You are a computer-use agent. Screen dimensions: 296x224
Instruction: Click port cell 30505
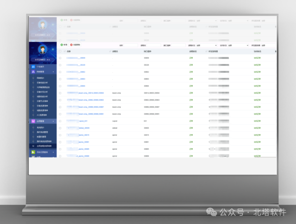146,128
